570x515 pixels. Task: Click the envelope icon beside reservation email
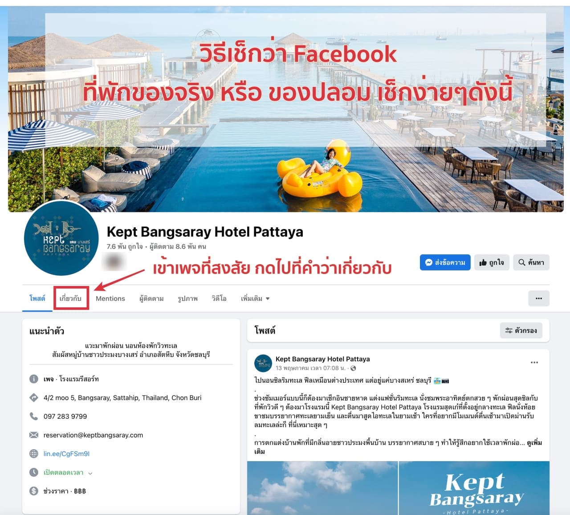pos(34,435)
